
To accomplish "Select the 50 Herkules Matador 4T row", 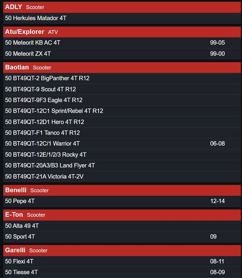I will click(122, 18).
